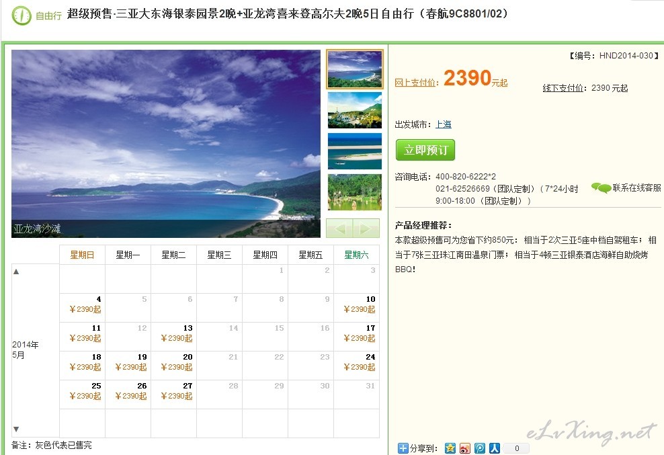Select May 18 departure date

click(82, 365)
